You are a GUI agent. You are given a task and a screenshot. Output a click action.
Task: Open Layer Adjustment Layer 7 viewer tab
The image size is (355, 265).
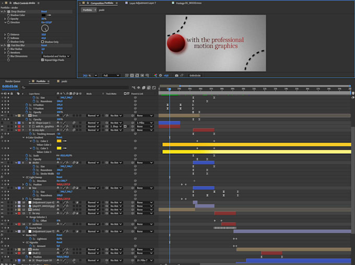pyautogui.click(x=143, y=3)
